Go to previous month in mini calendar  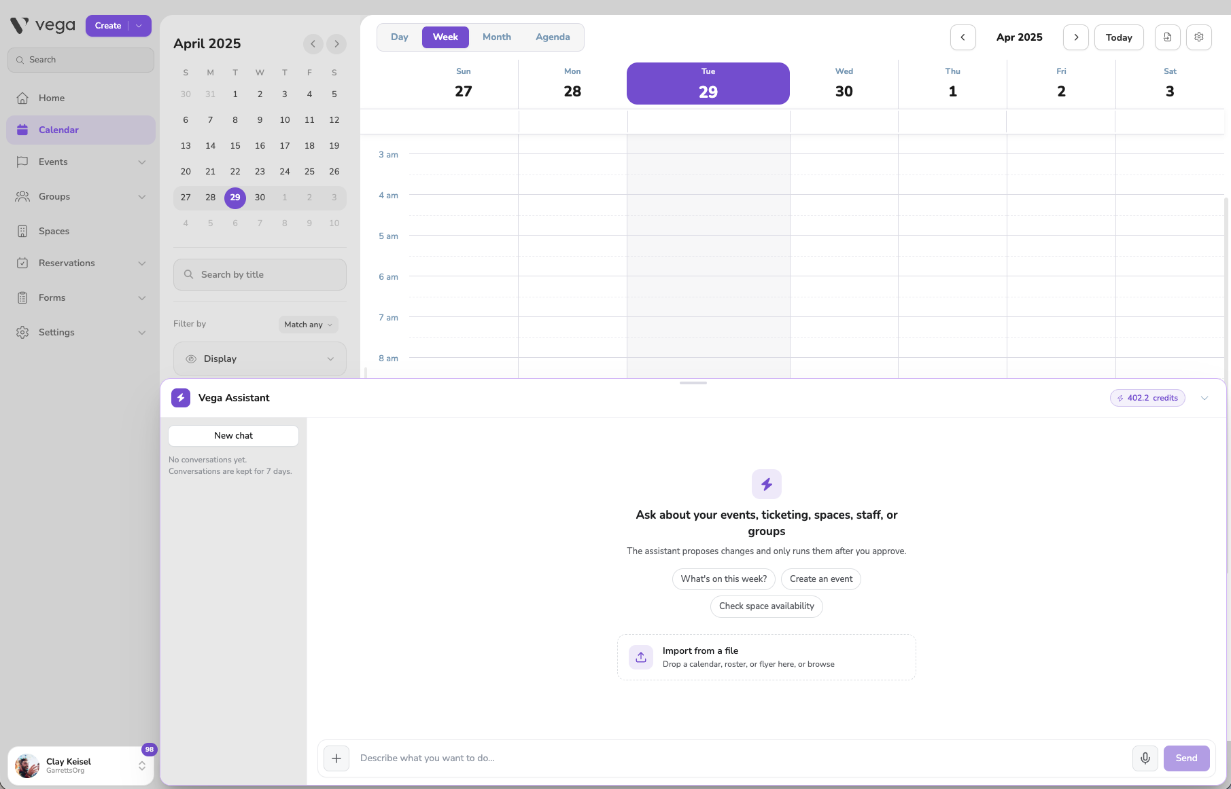tap(313, 43)
